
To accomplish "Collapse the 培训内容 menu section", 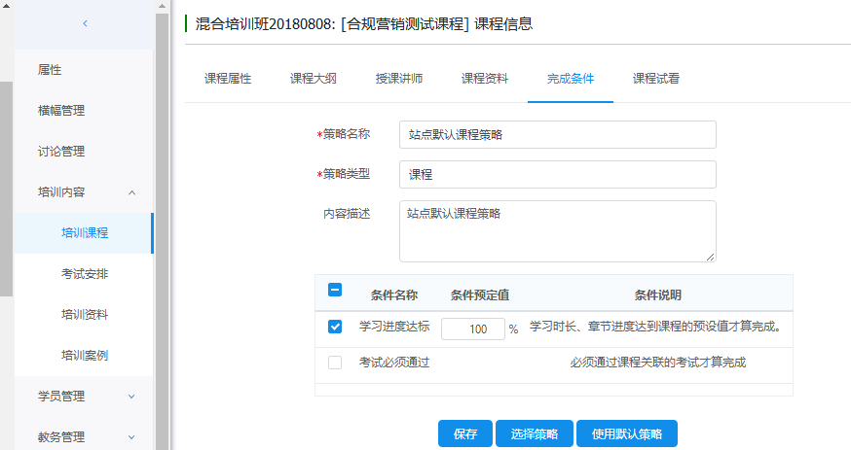I will tap(132, 192).
